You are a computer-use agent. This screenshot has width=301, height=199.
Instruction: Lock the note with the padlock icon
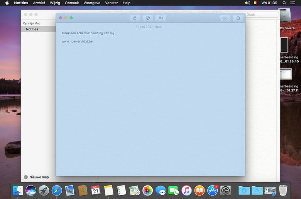[135, 18]
